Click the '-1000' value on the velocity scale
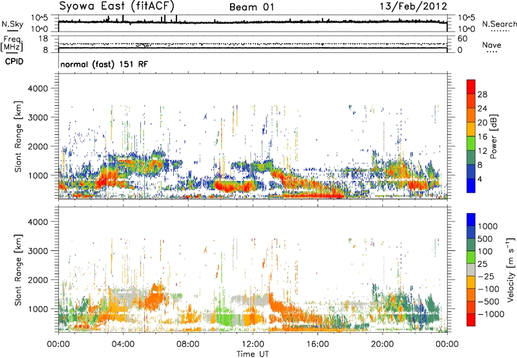The height and width of the screenshot is (358, 517). point(491,314)
